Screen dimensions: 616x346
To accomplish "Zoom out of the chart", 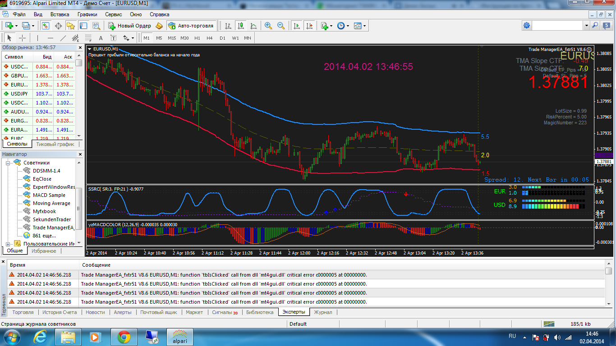I will 281,26.
